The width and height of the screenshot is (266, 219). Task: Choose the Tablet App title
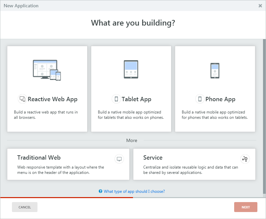click(x=136, y=99)
